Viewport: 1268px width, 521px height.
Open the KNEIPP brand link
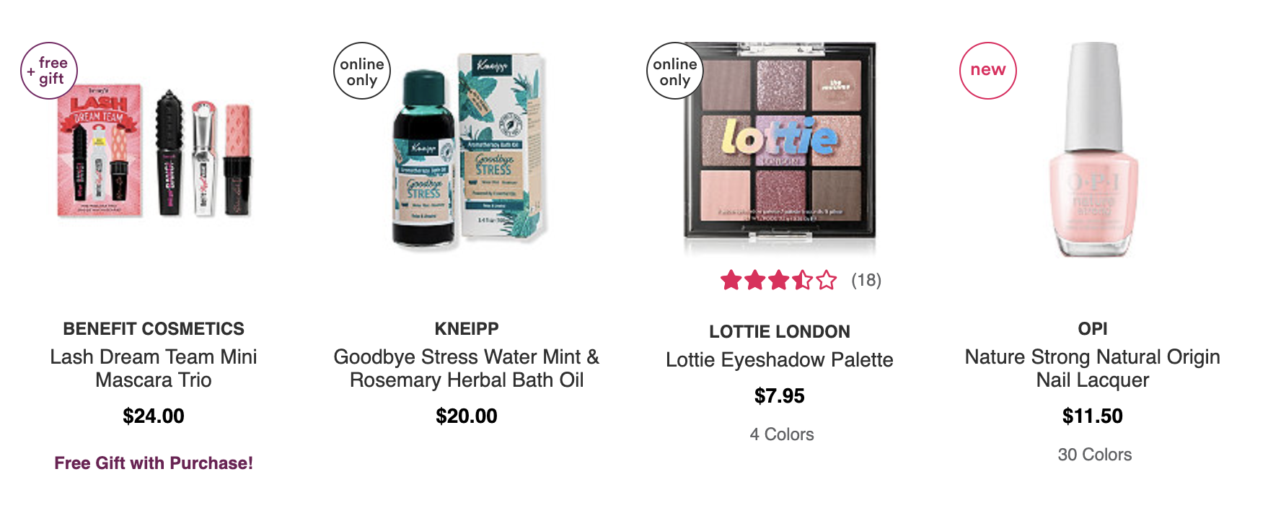(x=467, y=329)
